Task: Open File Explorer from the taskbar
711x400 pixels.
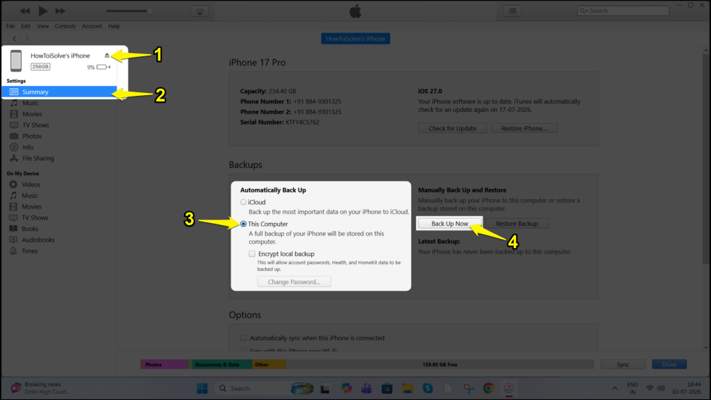Action: (x=407, y=389)
